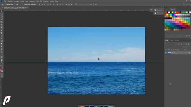Open the Proprietà panel button
191x107 pixels.
coord(158,10)
